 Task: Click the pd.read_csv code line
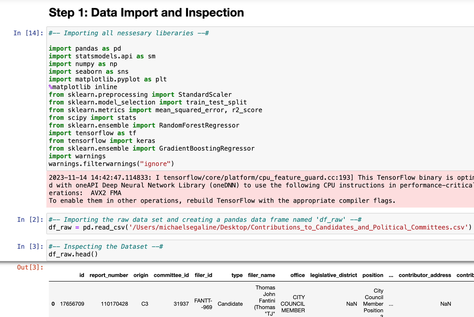260,228
